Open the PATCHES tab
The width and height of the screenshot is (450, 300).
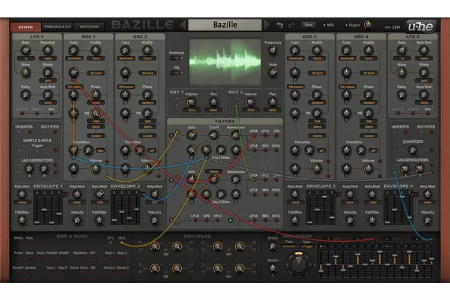89,26
